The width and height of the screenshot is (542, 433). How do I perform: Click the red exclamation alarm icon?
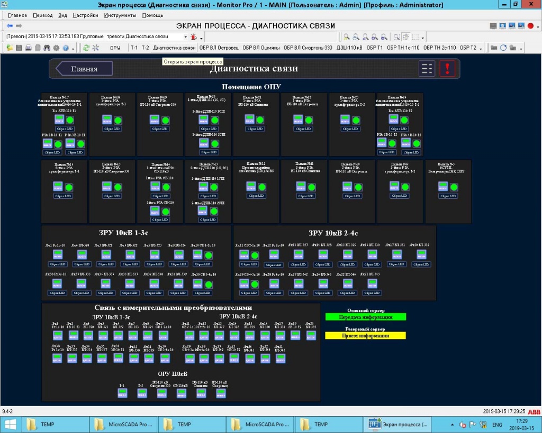447,69
